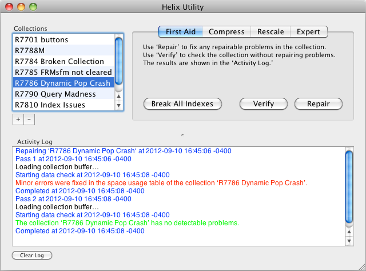Click the Collections list scroll up arrow
Screen dimensions: 366x271
pyautogui.click(x=118, y=97)
